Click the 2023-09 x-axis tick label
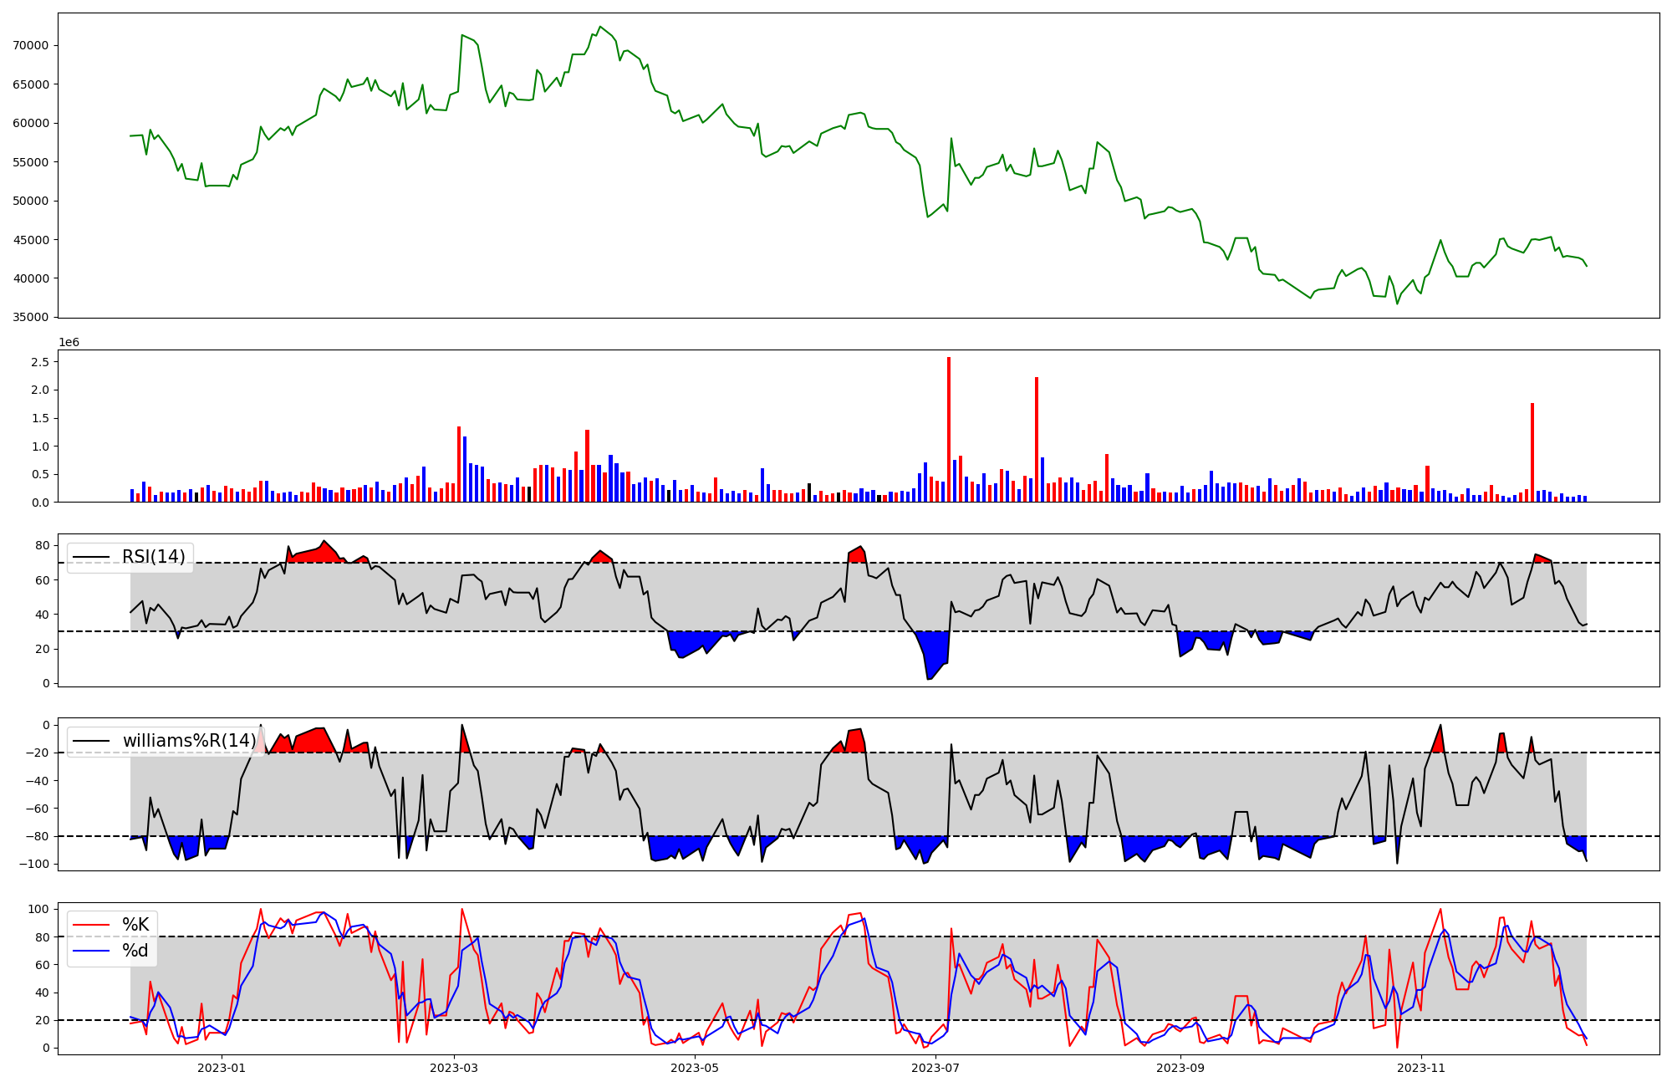Image resolution: width=1672 pixels, height=1087 pixels. point(1180,1068)
